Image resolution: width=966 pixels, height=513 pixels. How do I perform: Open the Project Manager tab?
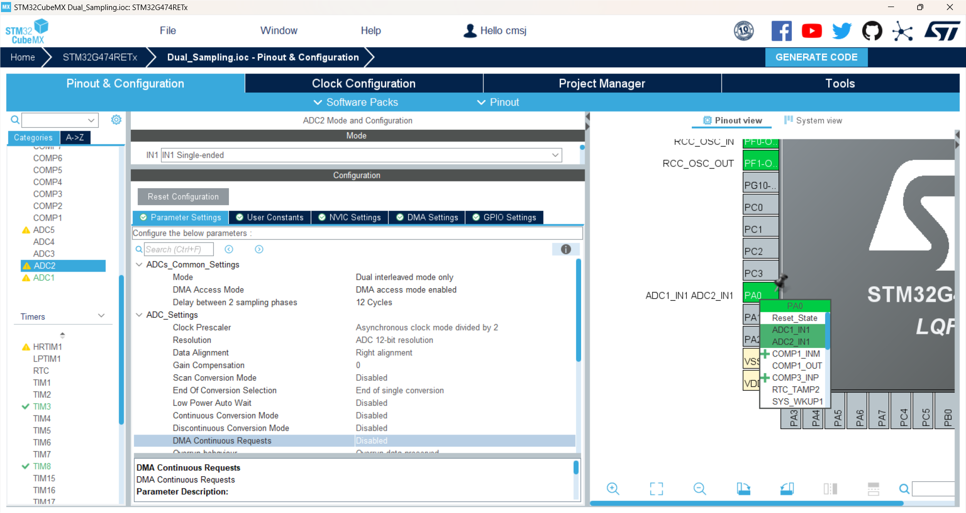602,83
